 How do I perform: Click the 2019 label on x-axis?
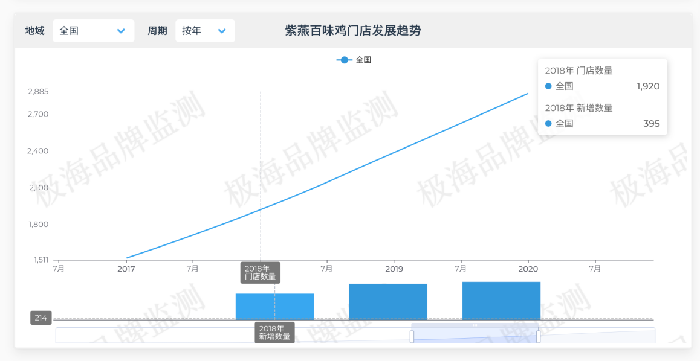pyautogui.click(x=394, y=269)
